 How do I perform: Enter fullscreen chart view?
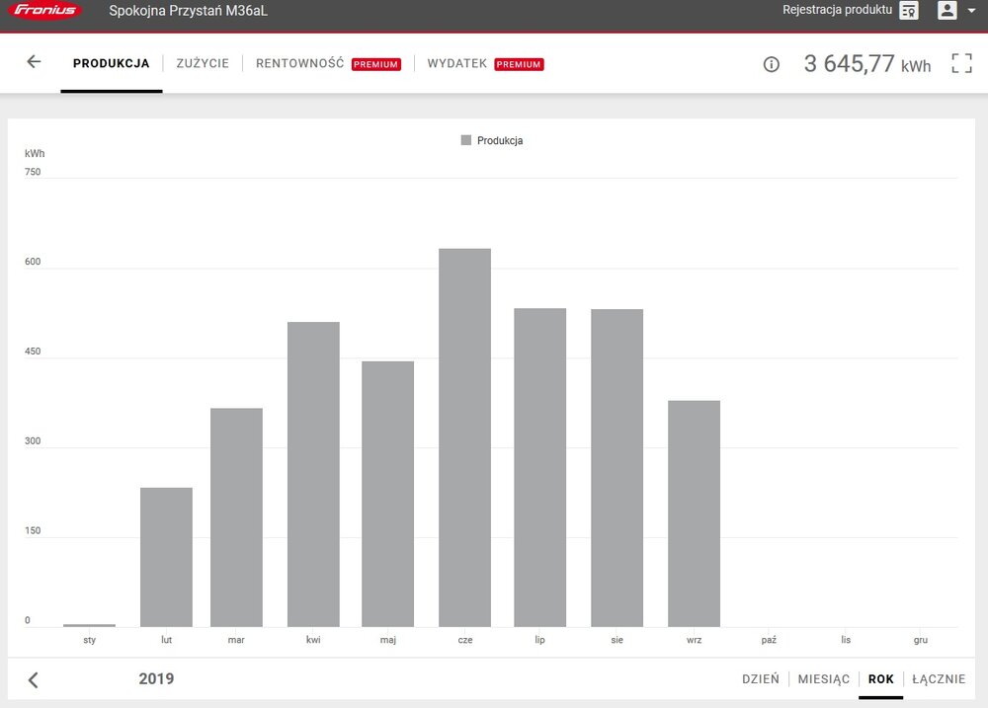(961, 63)
